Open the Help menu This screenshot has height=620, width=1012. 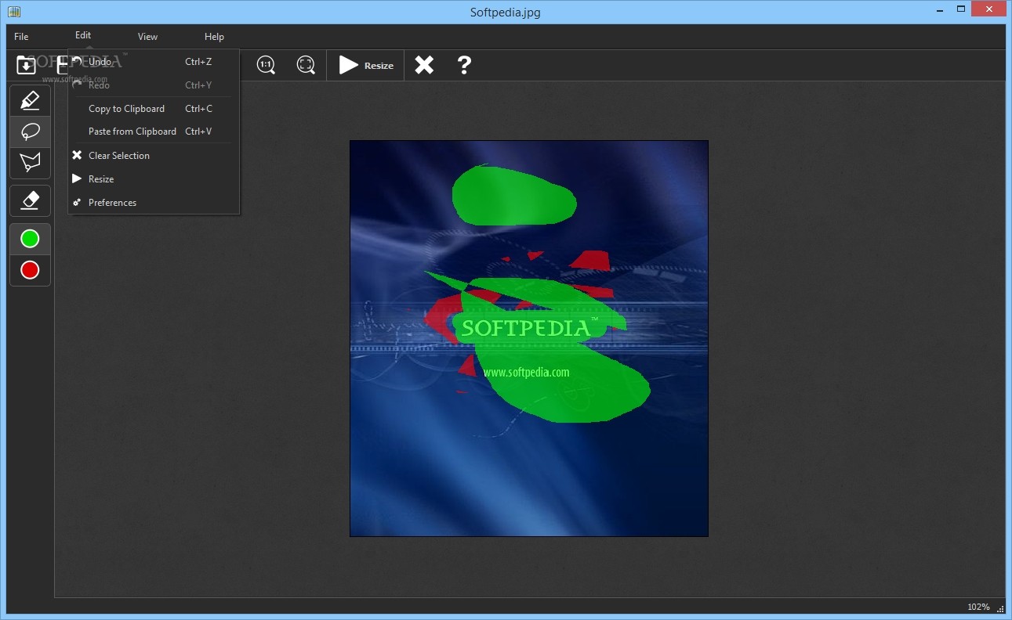click(214, 37)
